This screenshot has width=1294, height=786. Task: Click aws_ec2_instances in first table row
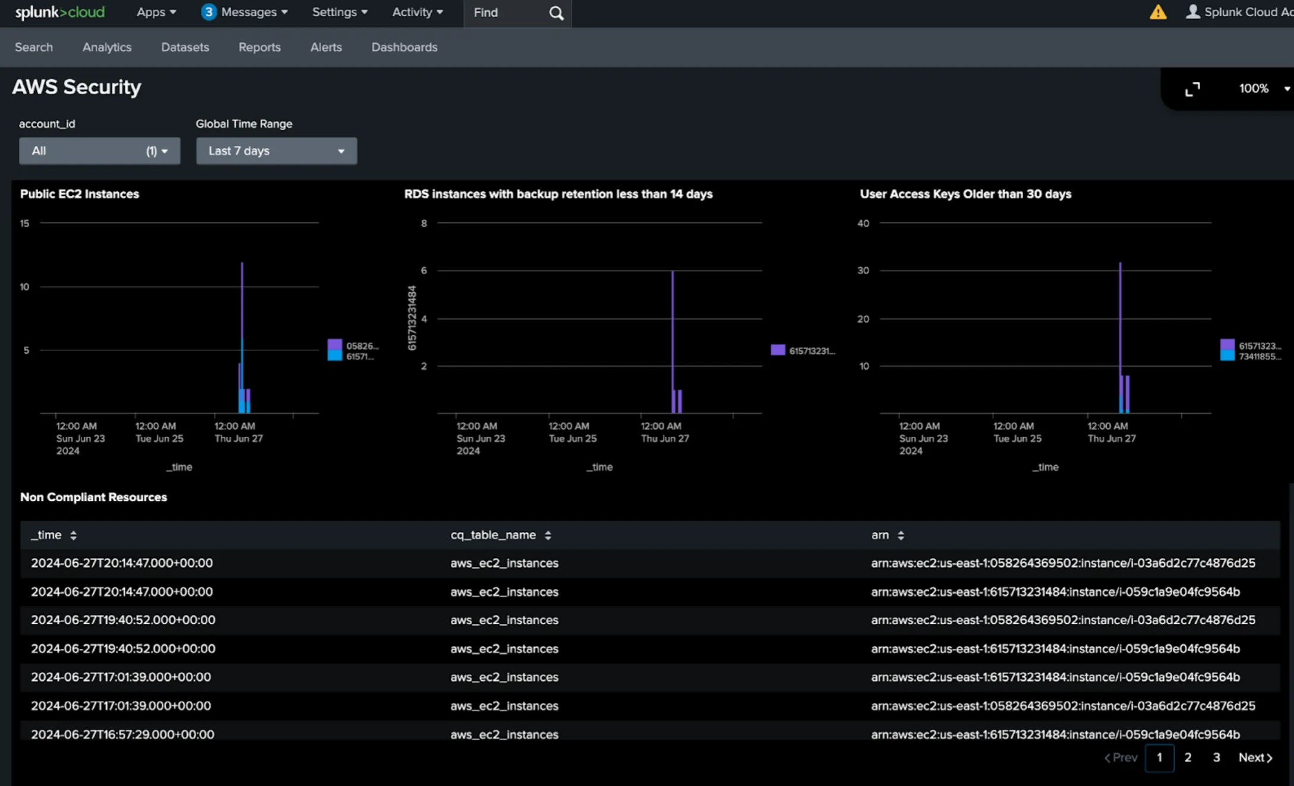[504, 563]
